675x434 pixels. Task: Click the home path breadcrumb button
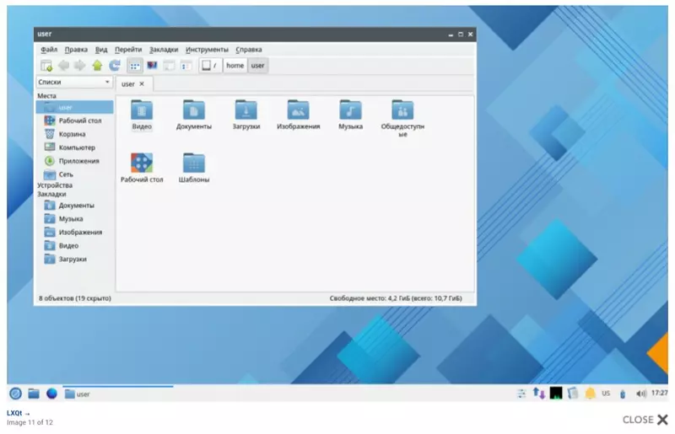click(x=235, y=65)
